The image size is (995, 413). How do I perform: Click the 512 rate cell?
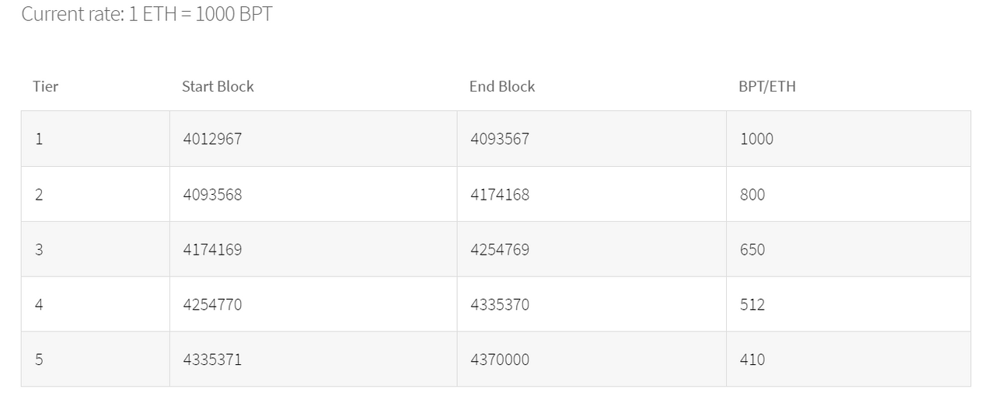tap(848, 304)
